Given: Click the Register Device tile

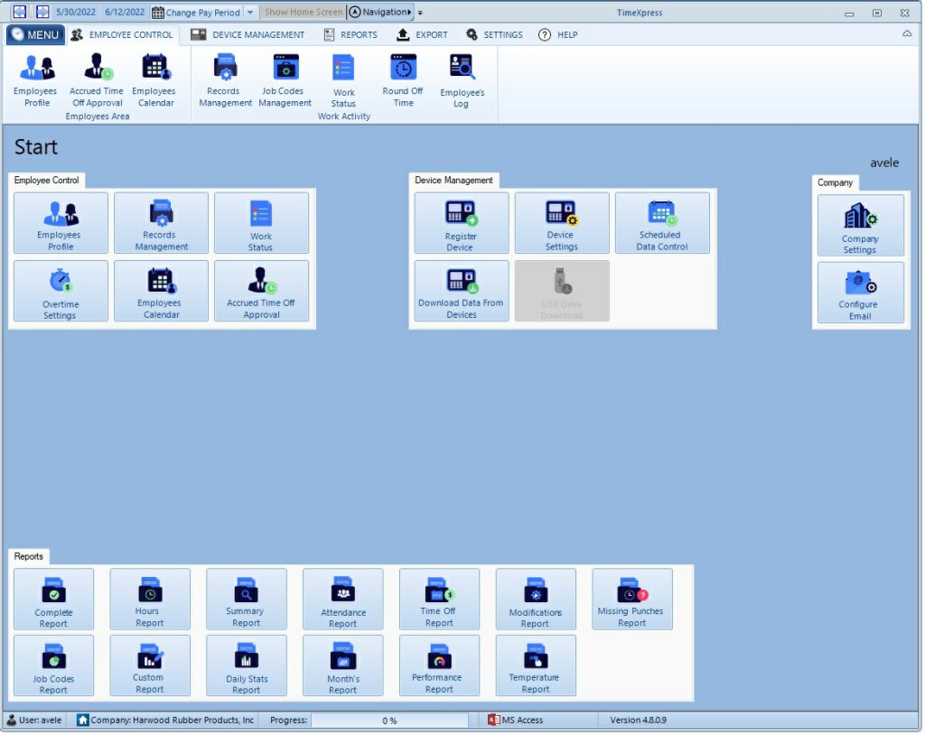Looking at the screenshot, I should click(x=461, y=222).
